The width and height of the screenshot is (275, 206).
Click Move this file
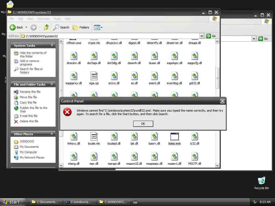(28, 97)
